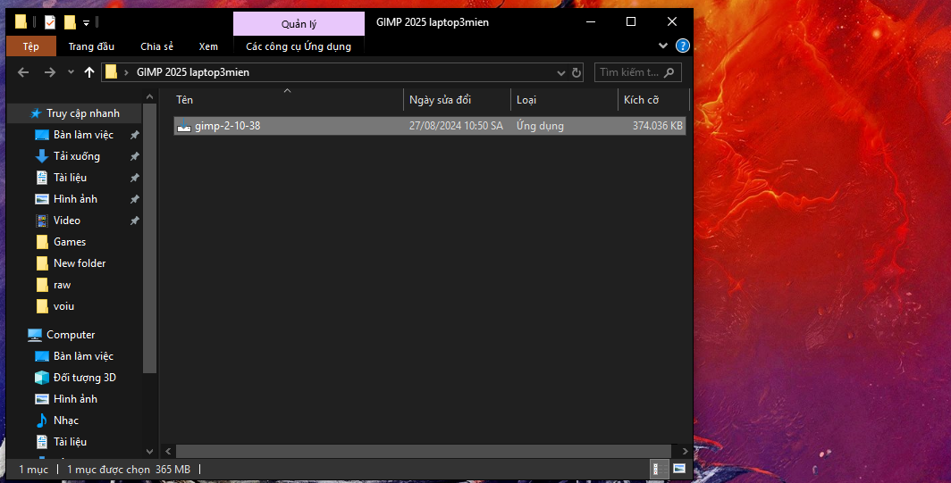The width and height of the screenshot is (951, 483).
Task: Open the Help question mark icon
Action: pyautogui.click(x=683, y=46)
